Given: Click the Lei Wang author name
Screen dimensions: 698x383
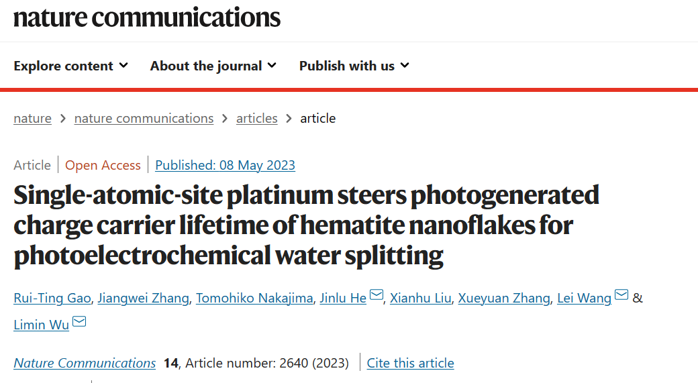Looking at the screenshot, I should coord(585,298).
